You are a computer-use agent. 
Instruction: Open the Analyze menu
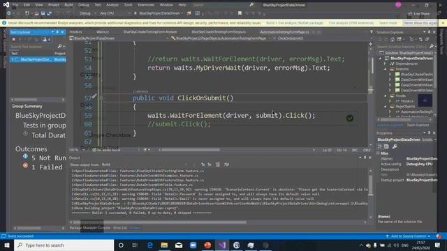(112, 5)
